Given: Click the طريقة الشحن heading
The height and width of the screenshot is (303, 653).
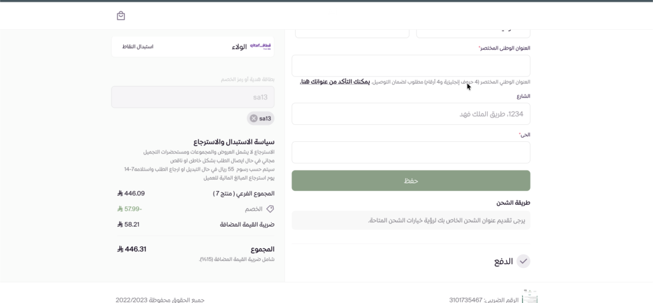Looking at the screenshot, I should [513, 203].
